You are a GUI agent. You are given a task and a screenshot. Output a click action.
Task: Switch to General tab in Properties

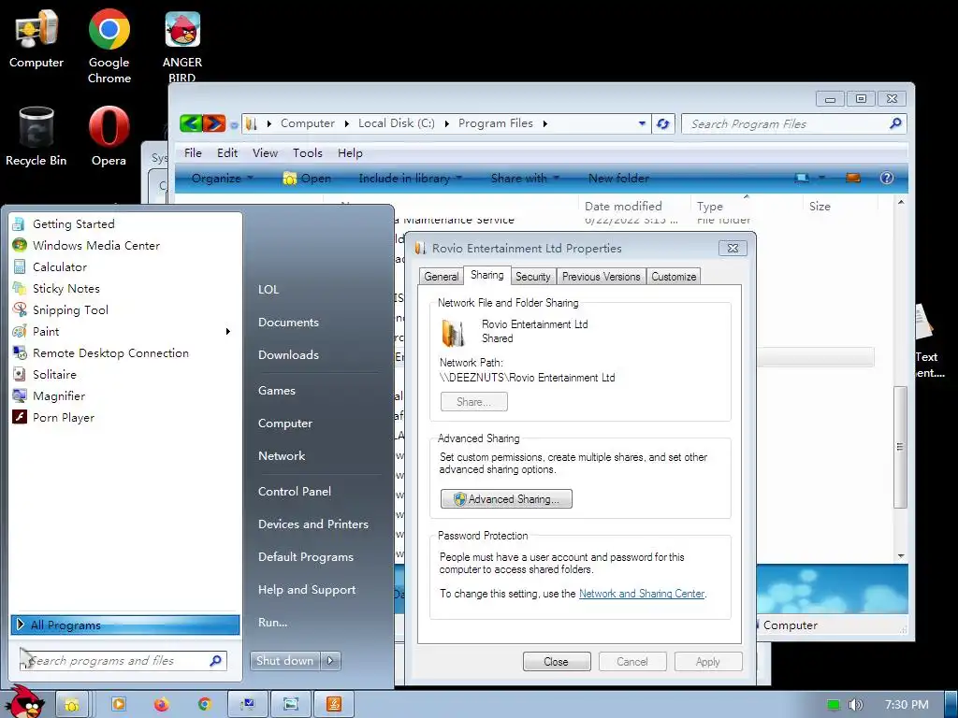(442, 277)
